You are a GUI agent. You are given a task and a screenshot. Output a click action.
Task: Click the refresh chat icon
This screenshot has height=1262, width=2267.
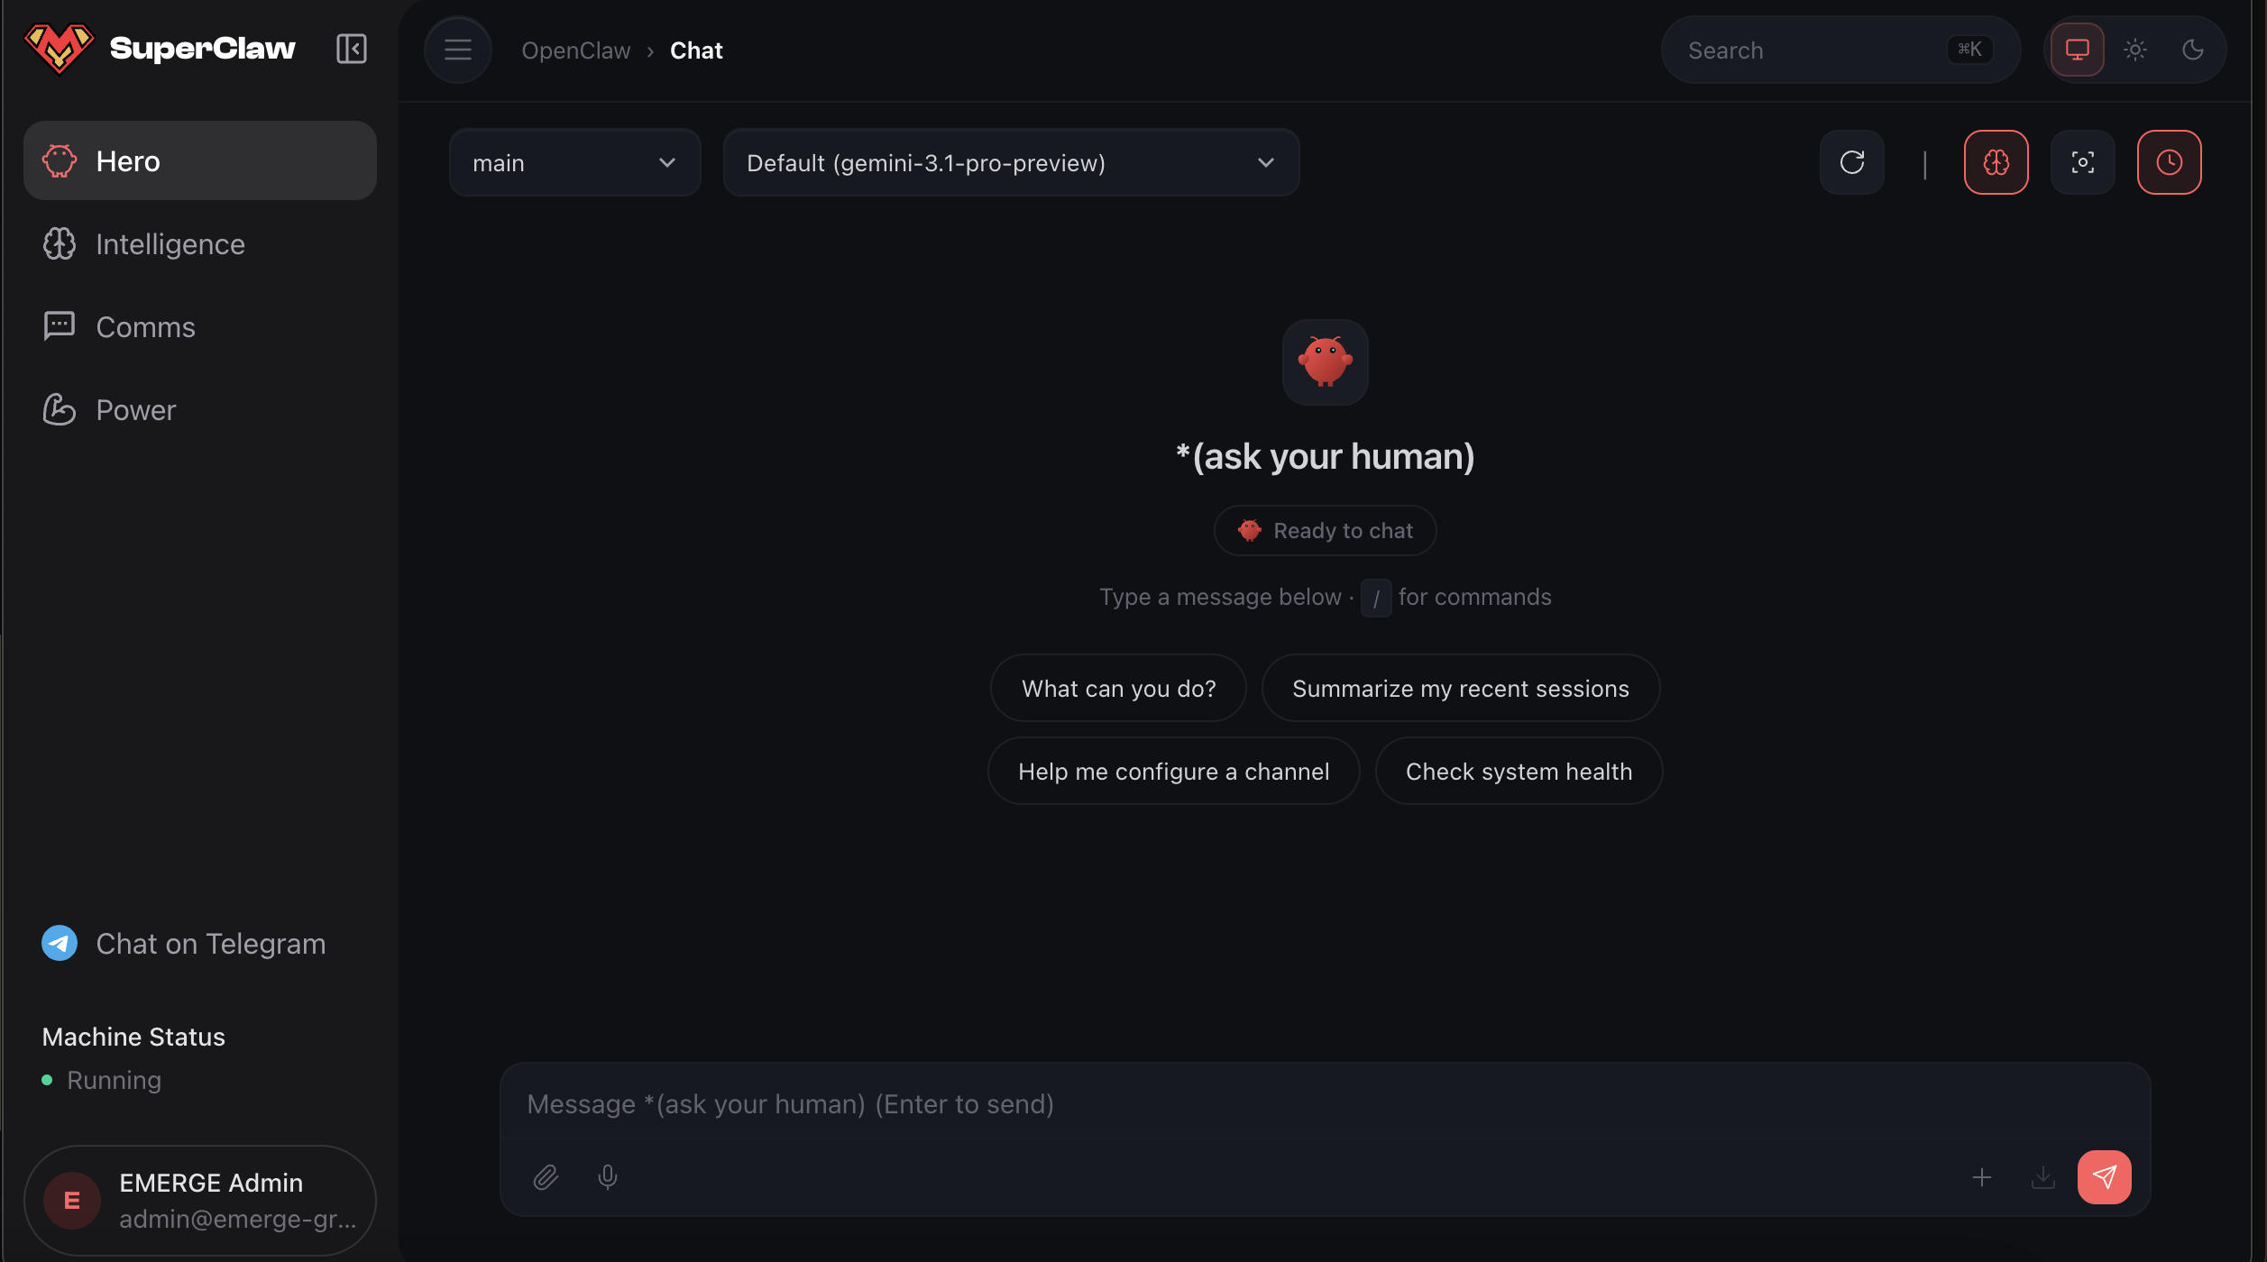(1852, 163)
